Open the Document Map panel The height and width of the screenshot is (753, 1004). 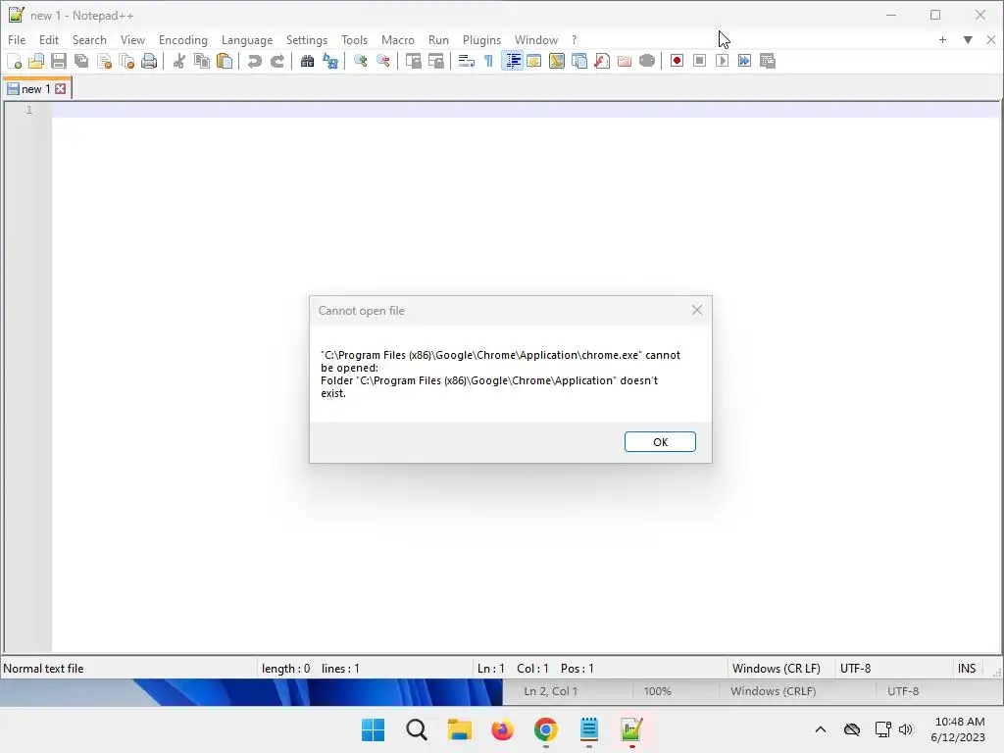click(x=557, y=61)
